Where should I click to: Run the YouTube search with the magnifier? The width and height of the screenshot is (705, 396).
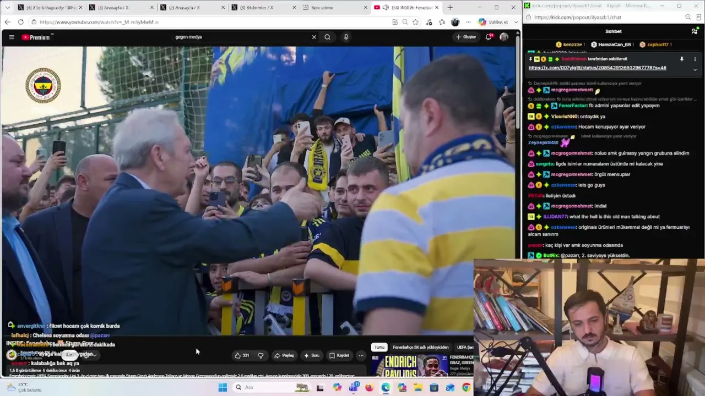pyautogui.click(x=327, y=37)
